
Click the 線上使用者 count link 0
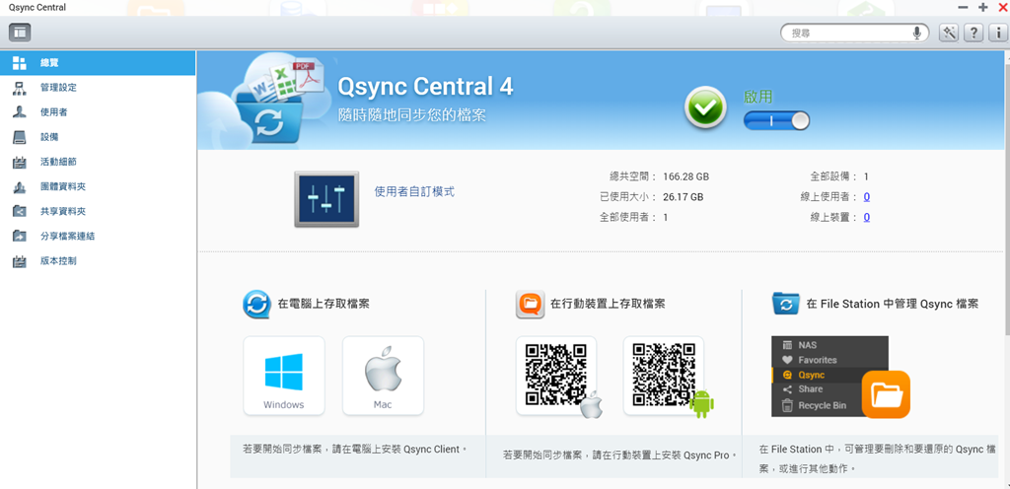867,197
